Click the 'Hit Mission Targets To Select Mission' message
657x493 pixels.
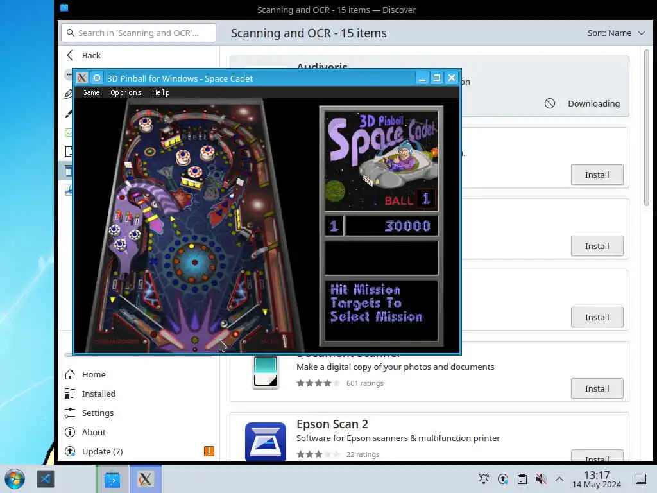tap(376, 303)
